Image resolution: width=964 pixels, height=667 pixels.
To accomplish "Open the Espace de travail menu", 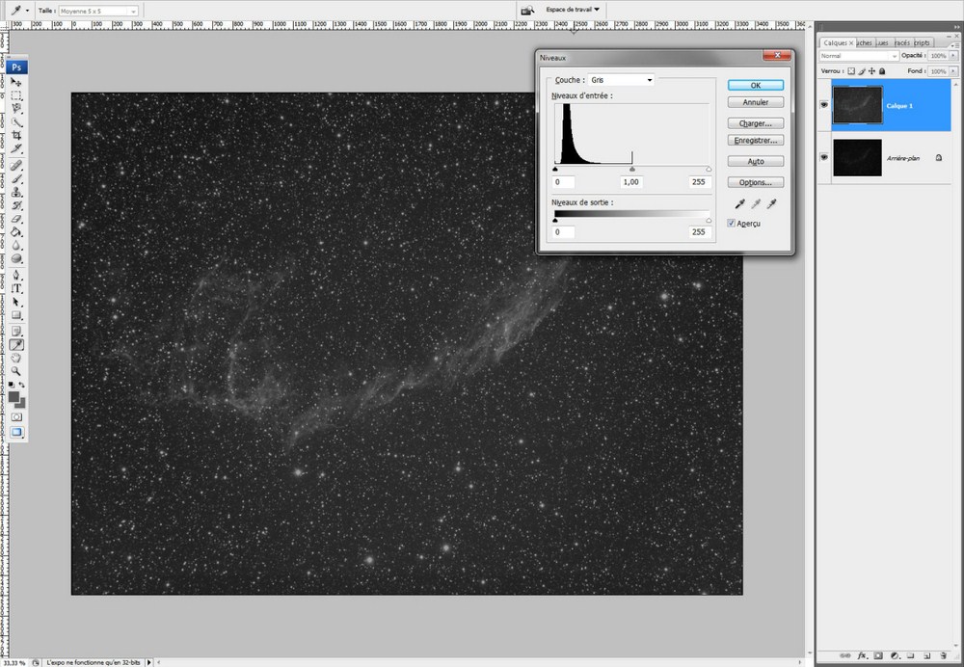I will [x=573, y=10].
